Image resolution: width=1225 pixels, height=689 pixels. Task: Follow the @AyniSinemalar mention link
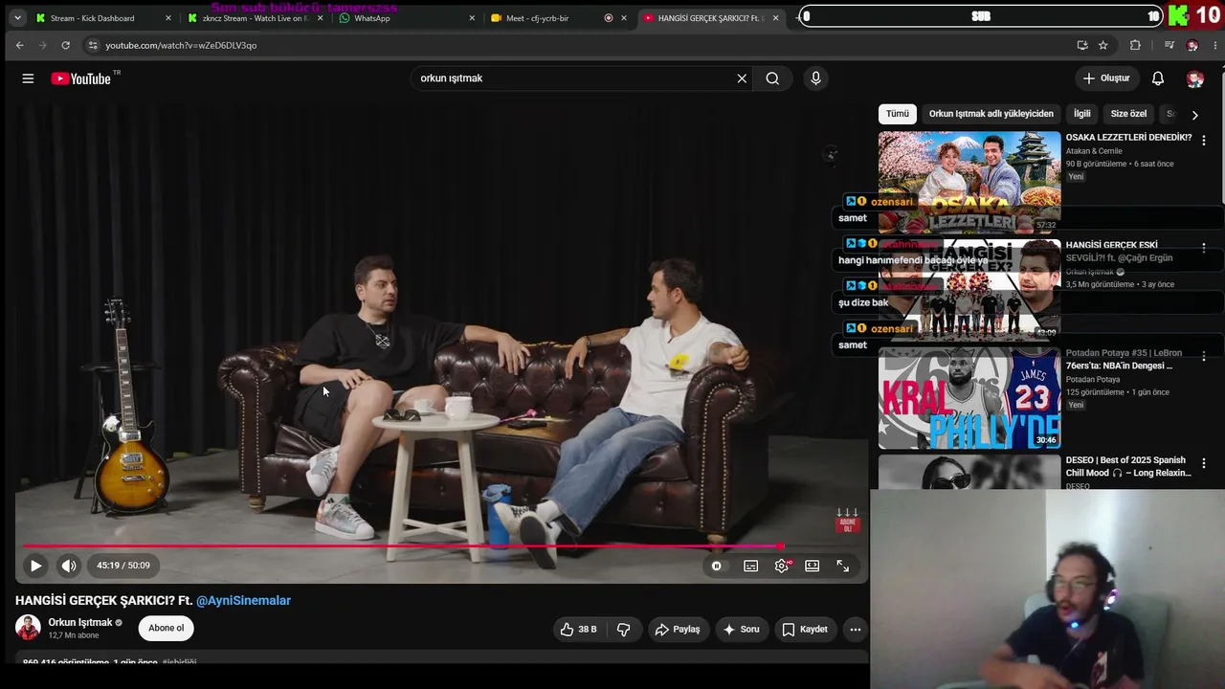tap(243, 600)
